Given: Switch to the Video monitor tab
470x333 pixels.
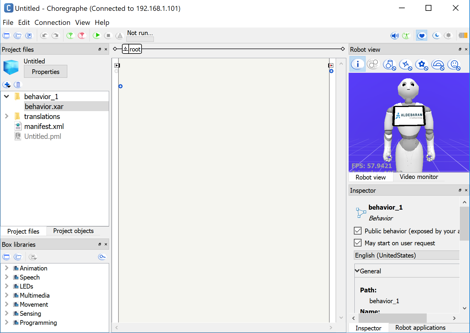Looking at the screenshot, I should (x=419, y=177).
